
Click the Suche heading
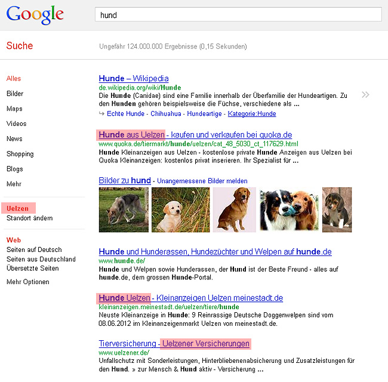(20, 46)
